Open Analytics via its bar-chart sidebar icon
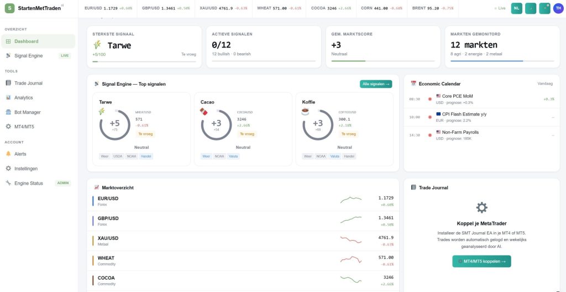 (8, 97)
